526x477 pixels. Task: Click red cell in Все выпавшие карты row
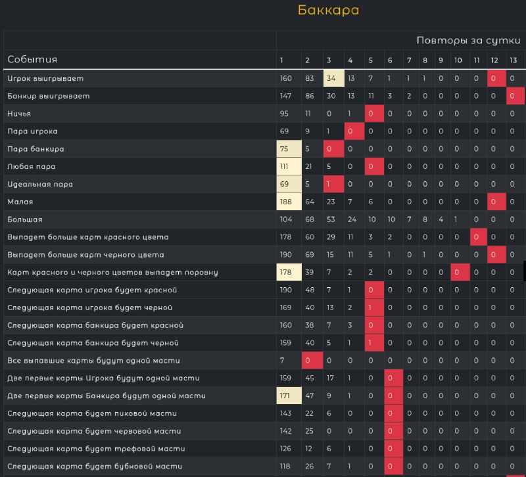coord(310,361)
